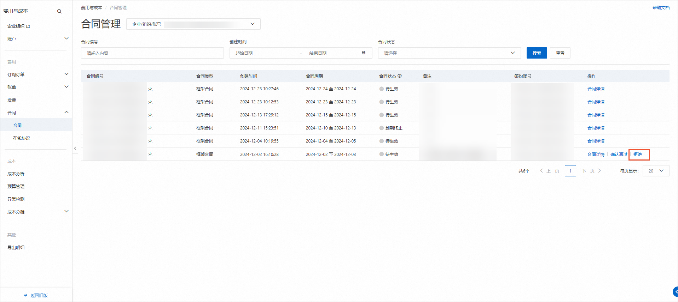Click the 创建时间 column header

[249, 76]
